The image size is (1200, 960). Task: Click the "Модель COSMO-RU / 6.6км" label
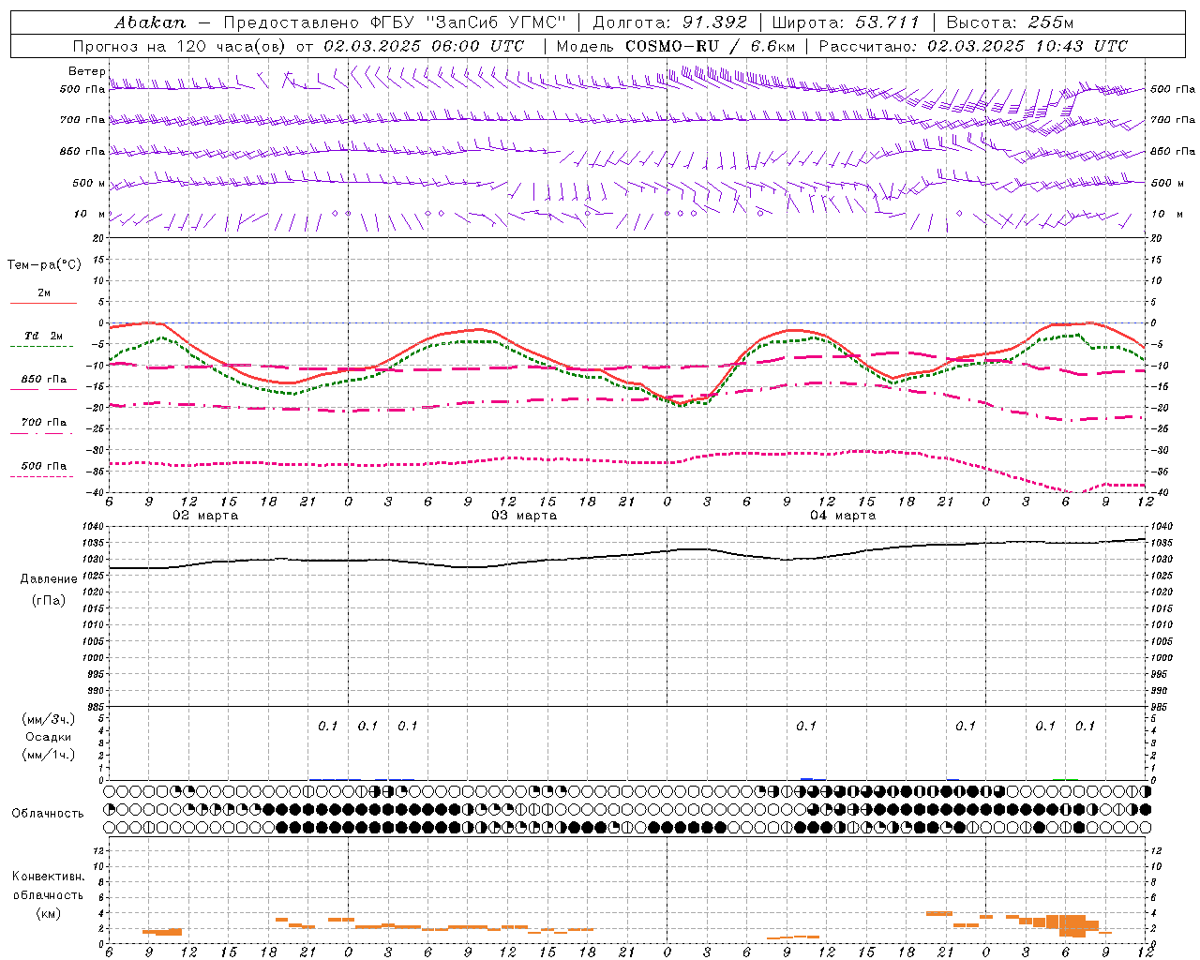674,46
